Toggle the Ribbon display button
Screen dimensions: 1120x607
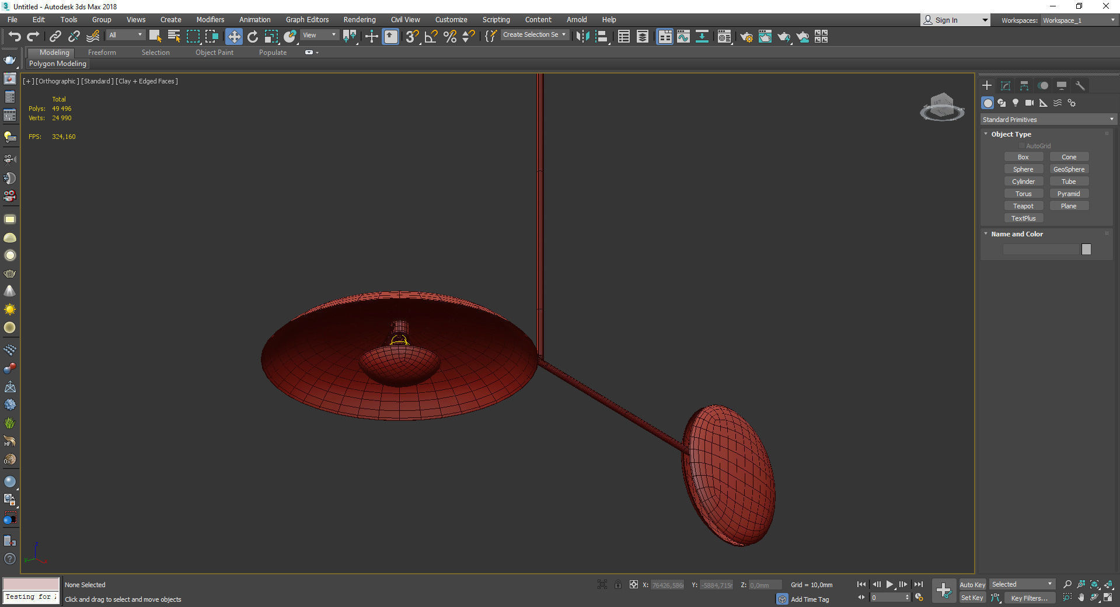coord(665,37)
